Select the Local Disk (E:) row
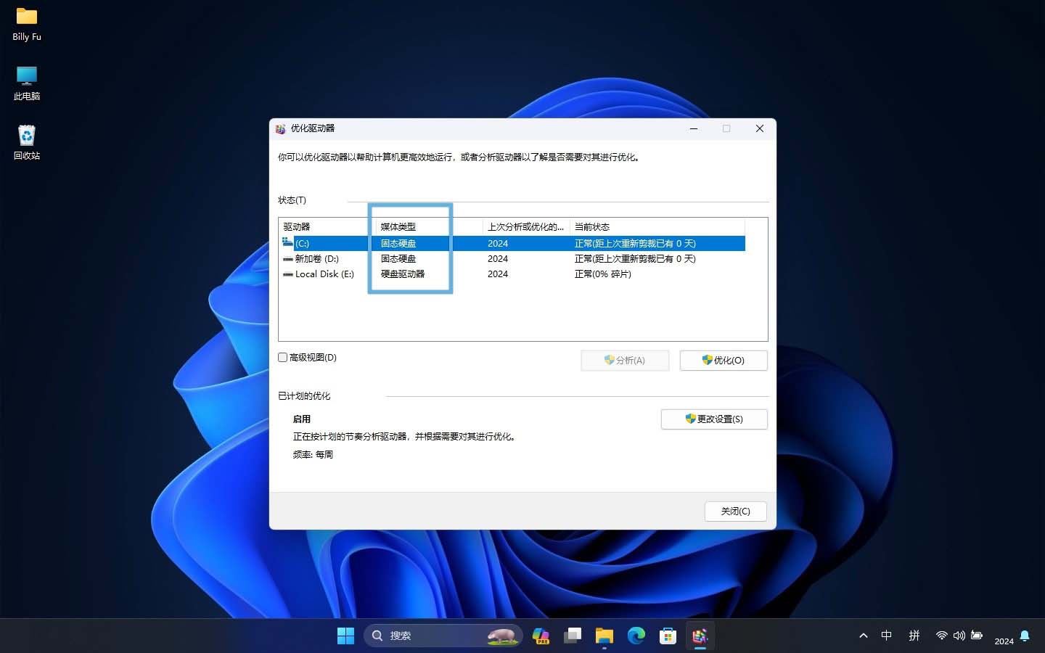This screenshot has height=653, width=1045. coord(512,274)
